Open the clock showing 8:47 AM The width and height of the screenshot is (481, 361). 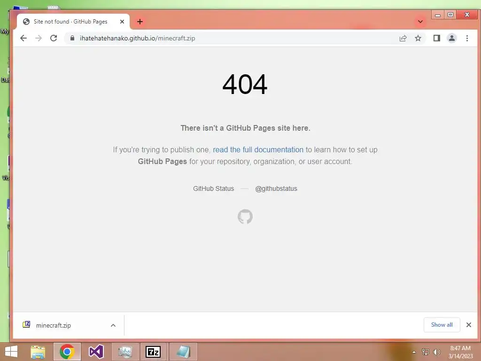coord(460,352)
